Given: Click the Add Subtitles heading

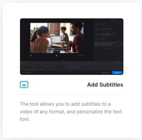Looking at the screenshot, I should coord(105,85).
